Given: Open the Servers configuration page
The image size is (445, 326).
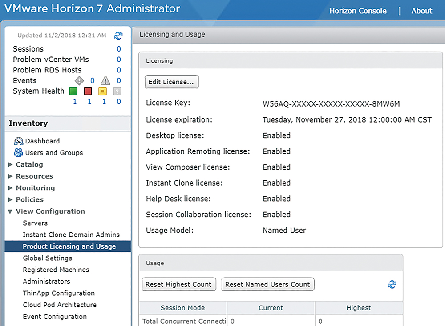Looking at the screenshot, I should pyautogui.click(x=35, y=223).
